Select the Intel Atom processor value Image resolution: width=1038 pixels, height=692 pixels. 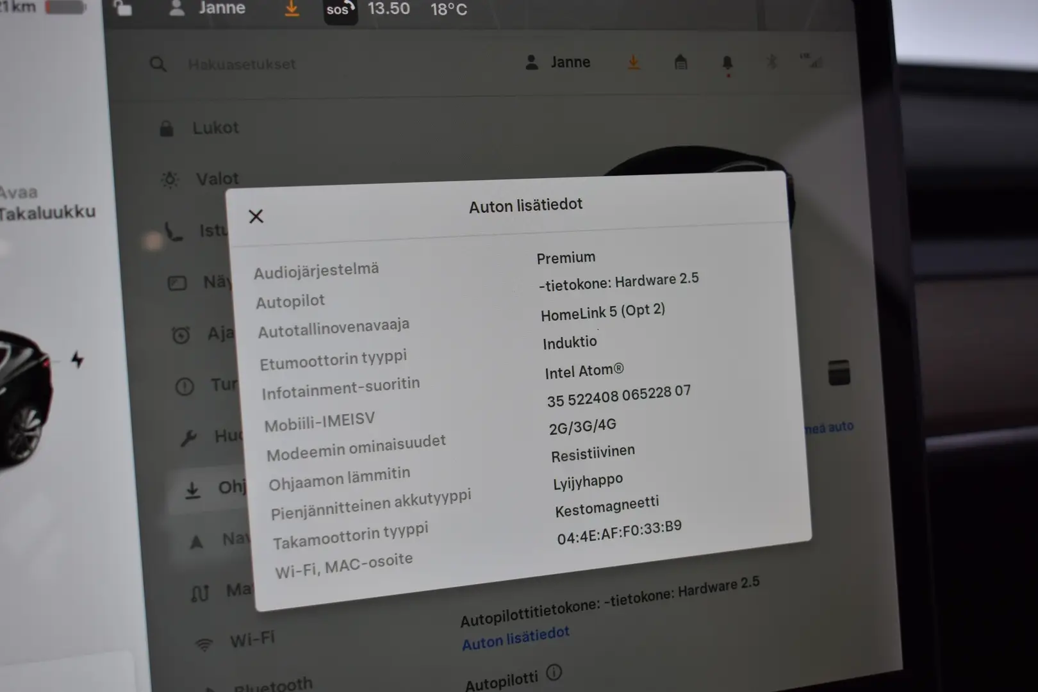(584, 371)
